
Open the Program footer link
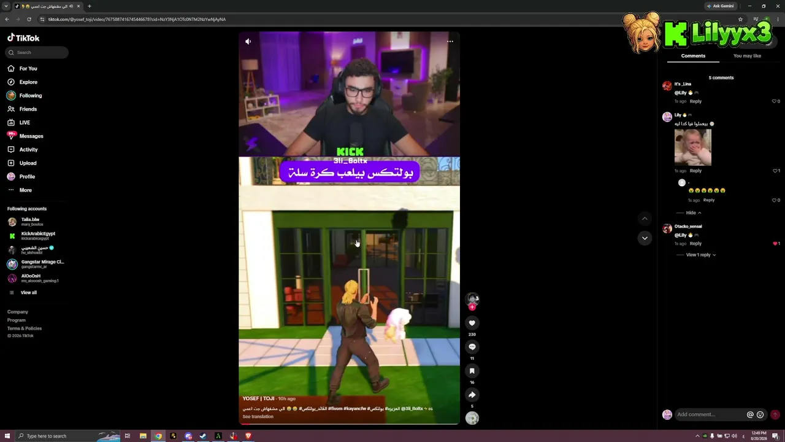pos(17,320)
